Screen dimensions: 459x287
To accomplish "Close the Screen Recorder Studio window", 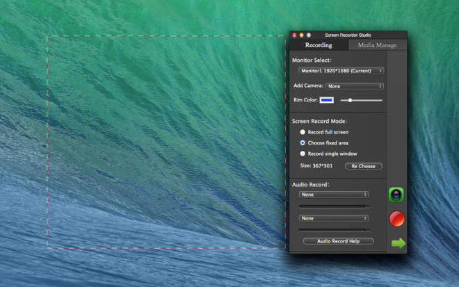I will tap(294, 35).
